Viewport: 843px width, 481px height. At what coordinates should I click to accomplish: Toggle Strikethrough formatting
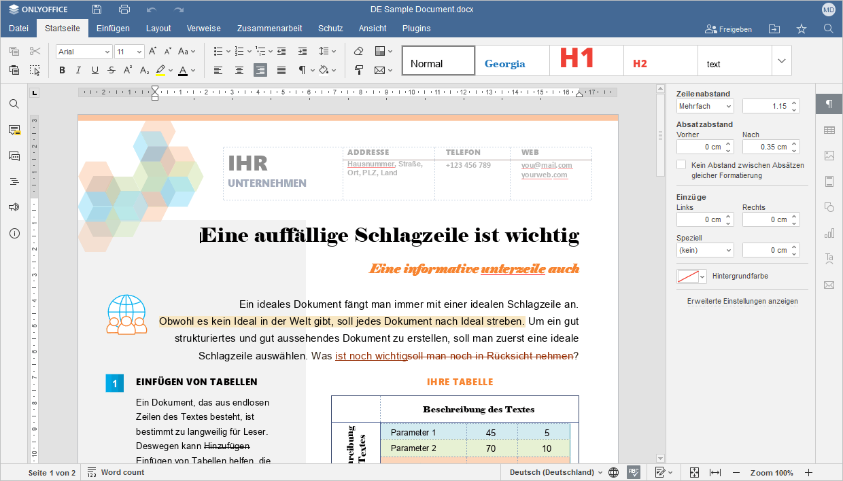pos(111,70)
